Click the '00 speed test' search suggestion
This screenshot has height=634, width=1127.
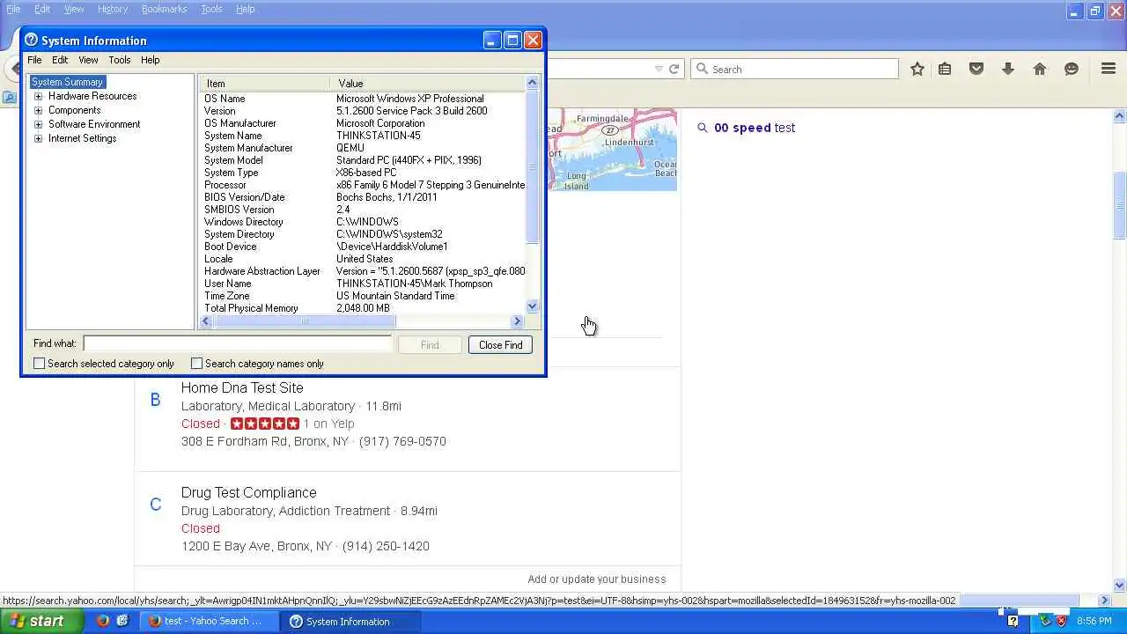[755, 128]
